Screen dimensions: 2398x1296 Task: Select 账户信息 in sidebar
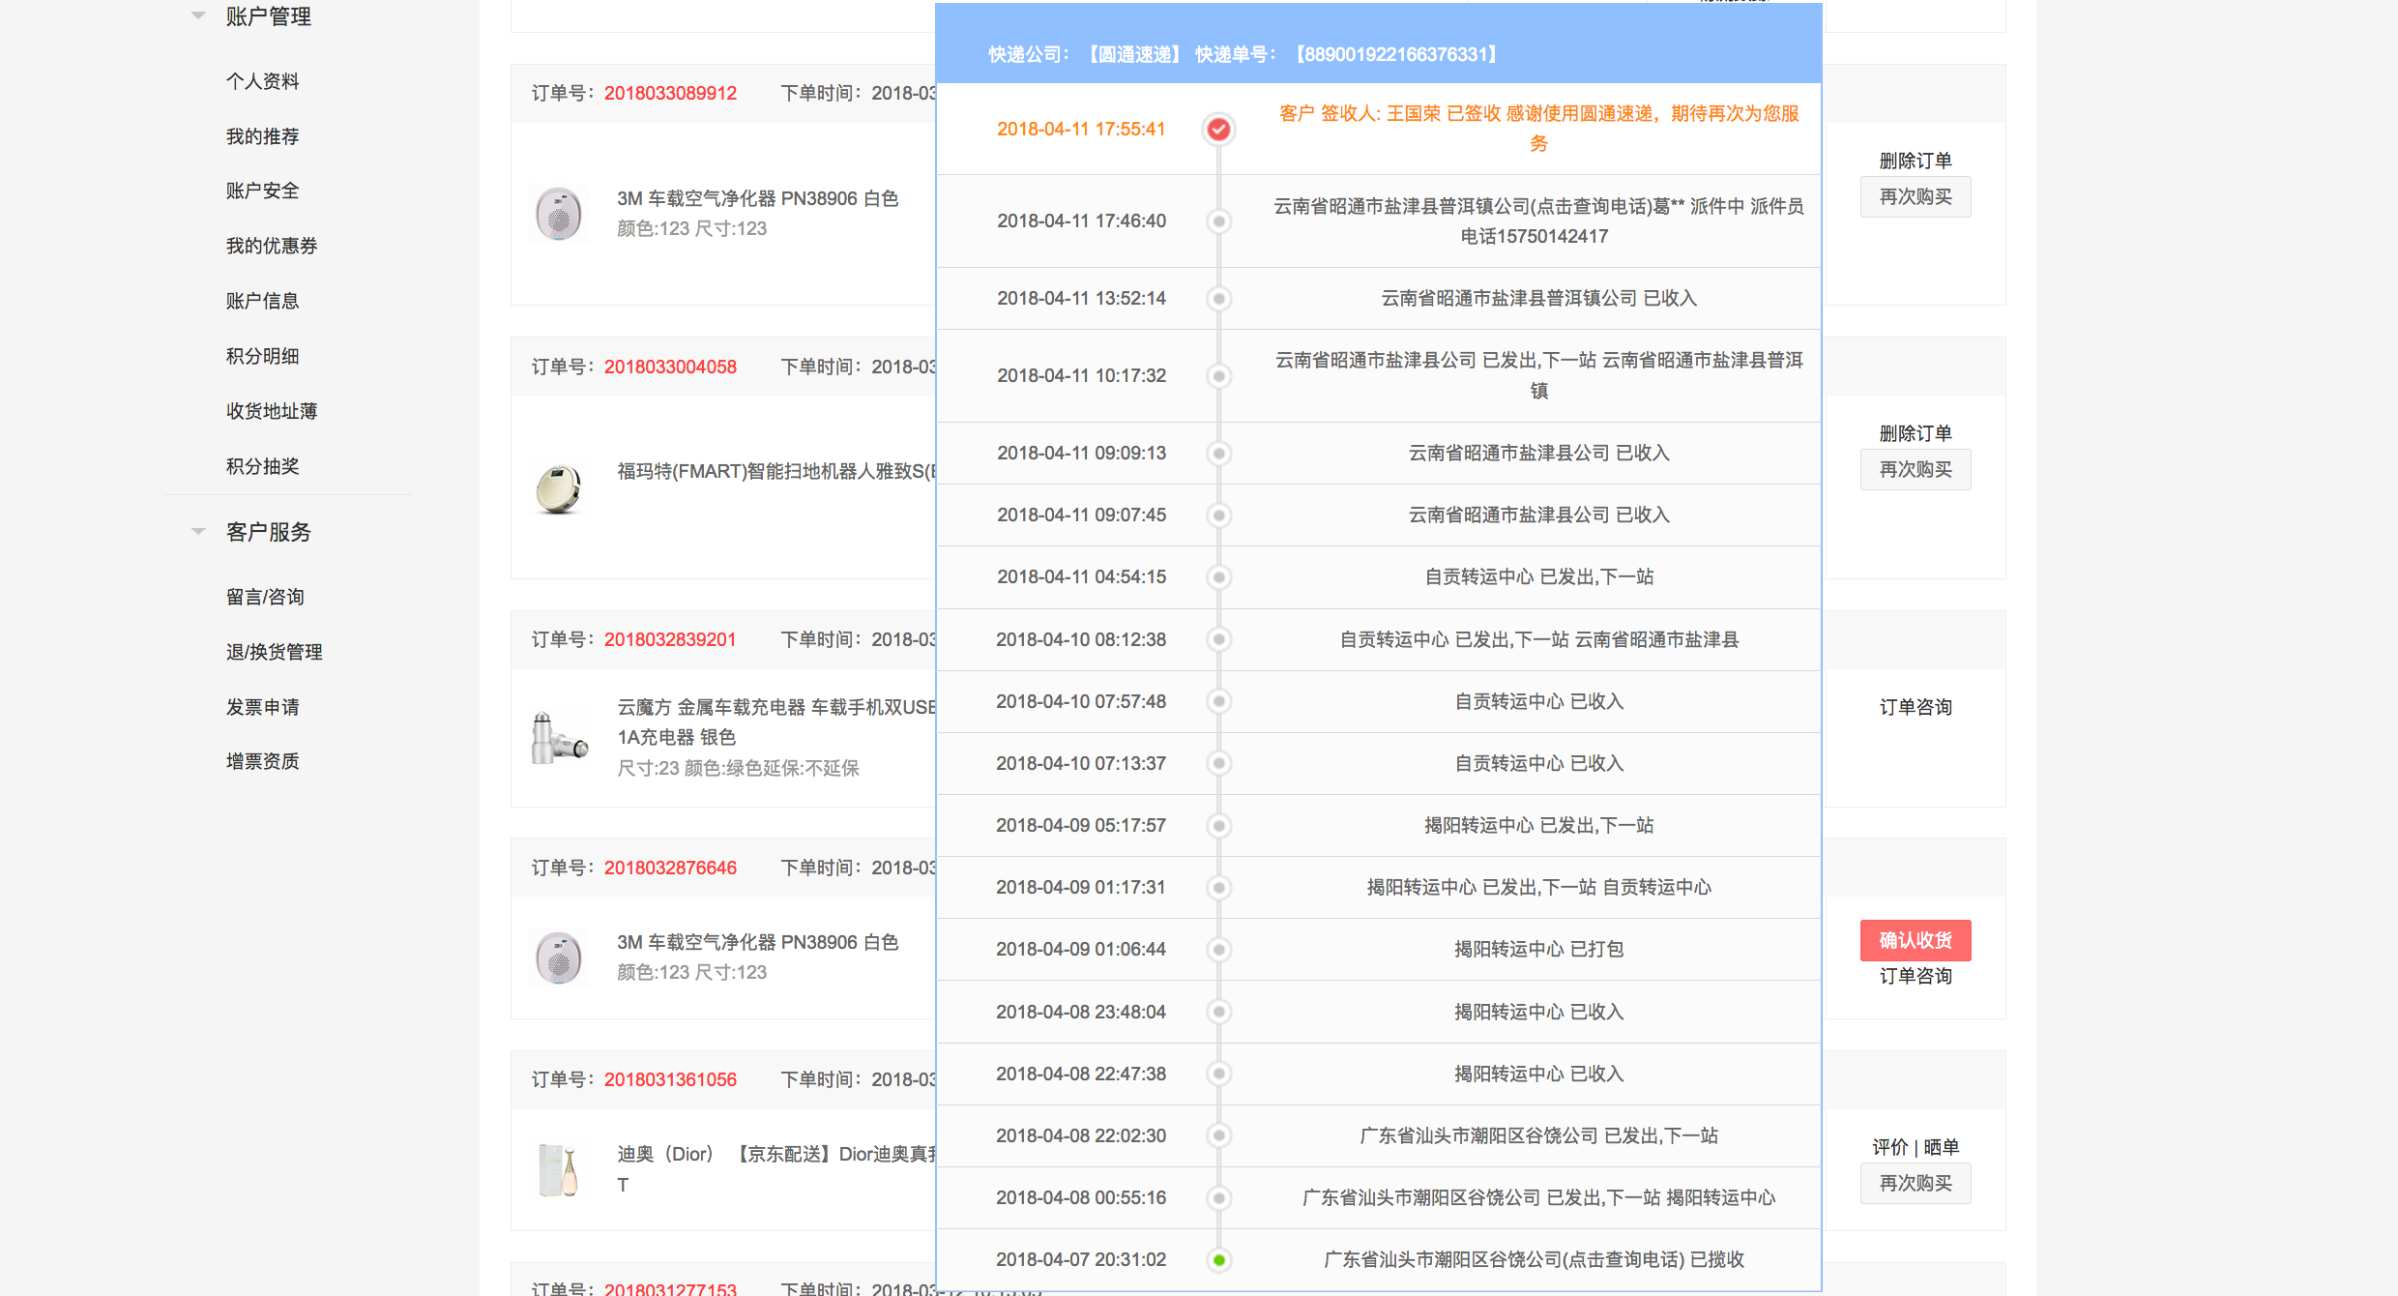[x=263, y=301]
